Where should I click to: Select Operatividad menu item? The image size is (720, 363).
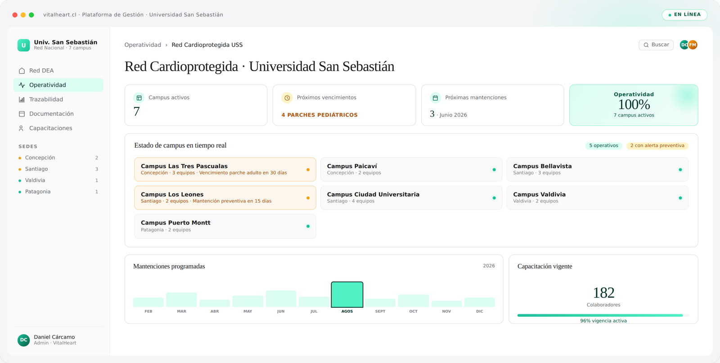[x=58, y=85]
